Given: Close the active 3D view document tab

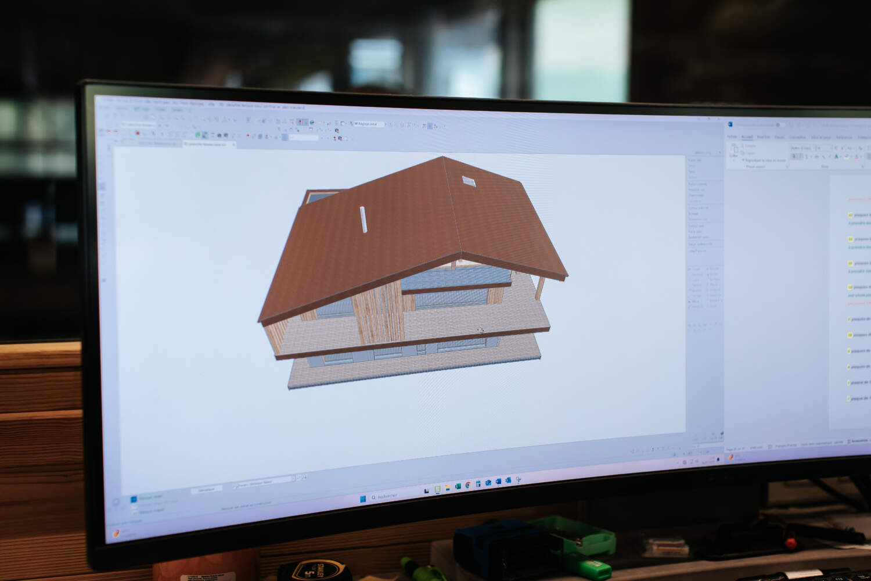Looking at the screenshot, I should [234, 145].
